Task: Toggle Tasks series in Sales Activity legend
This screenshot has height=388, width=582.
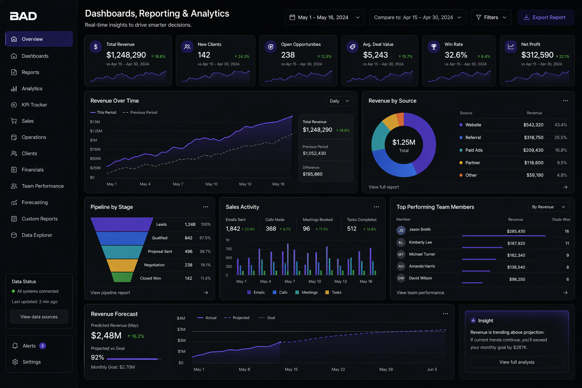Action: coord(333,293)
